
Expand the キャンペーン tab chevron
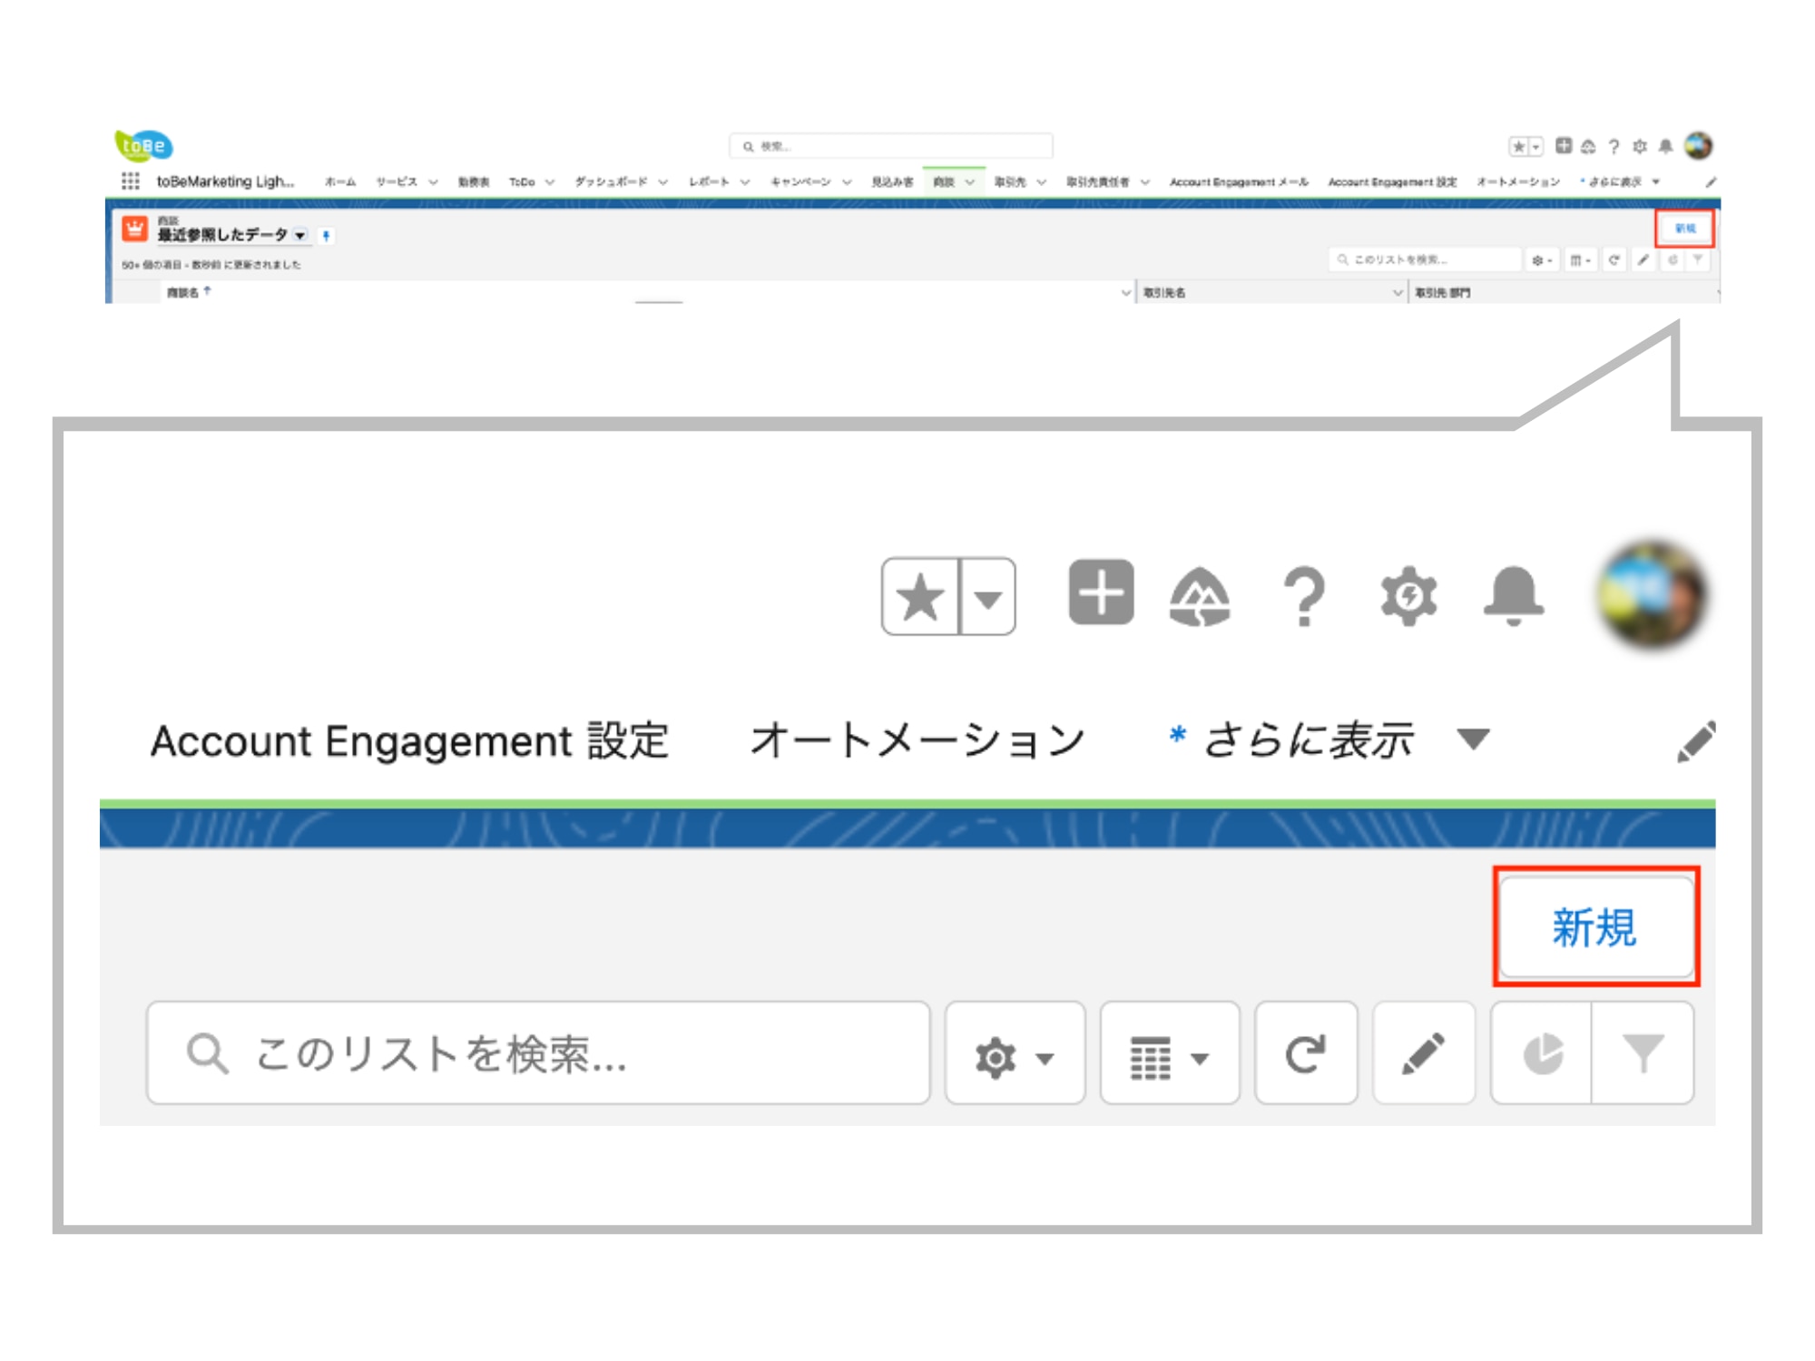click(847, 182)
